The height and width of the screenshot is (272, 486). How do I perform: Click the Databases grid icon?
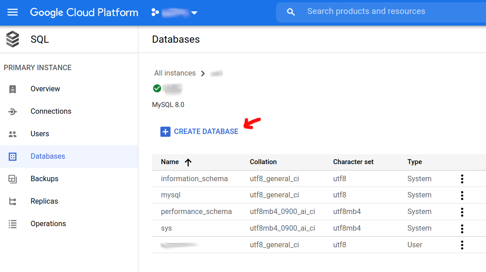13,156
